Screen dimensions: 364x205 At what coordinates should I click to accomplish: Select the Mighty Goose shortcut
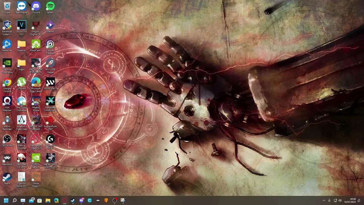pyautogui.click(x=36, y=104)
